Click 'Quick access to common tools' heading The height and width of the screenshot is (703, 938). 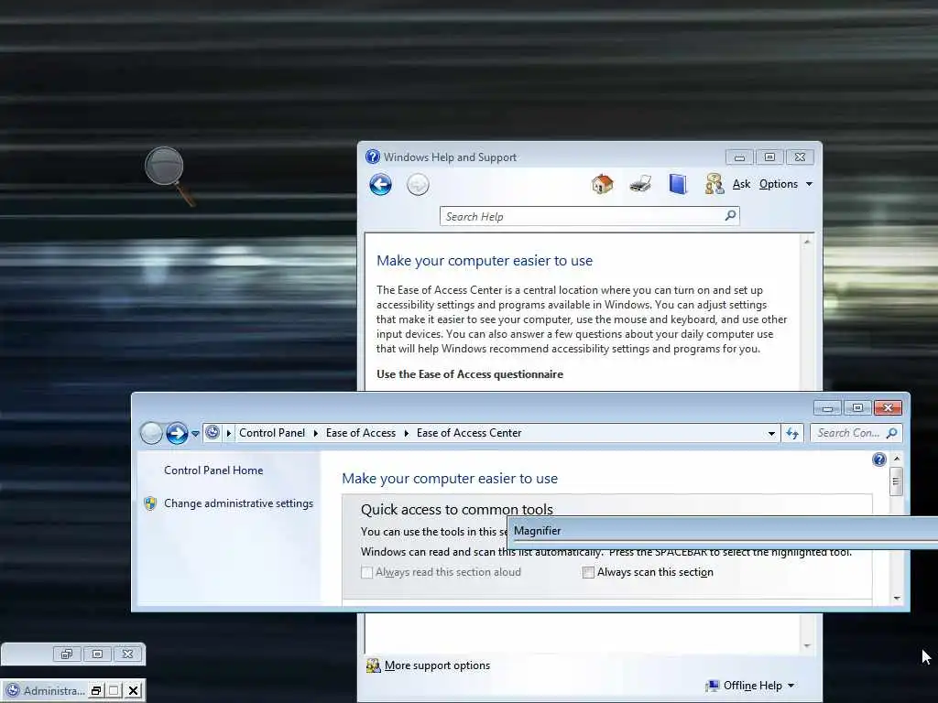(x=457, y=509)
